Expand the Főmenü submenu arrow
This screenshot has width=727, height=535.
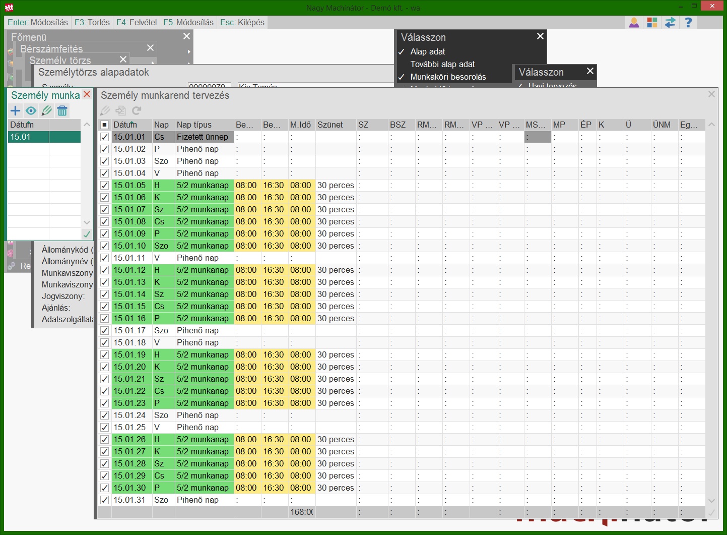[x=189, y=51]
